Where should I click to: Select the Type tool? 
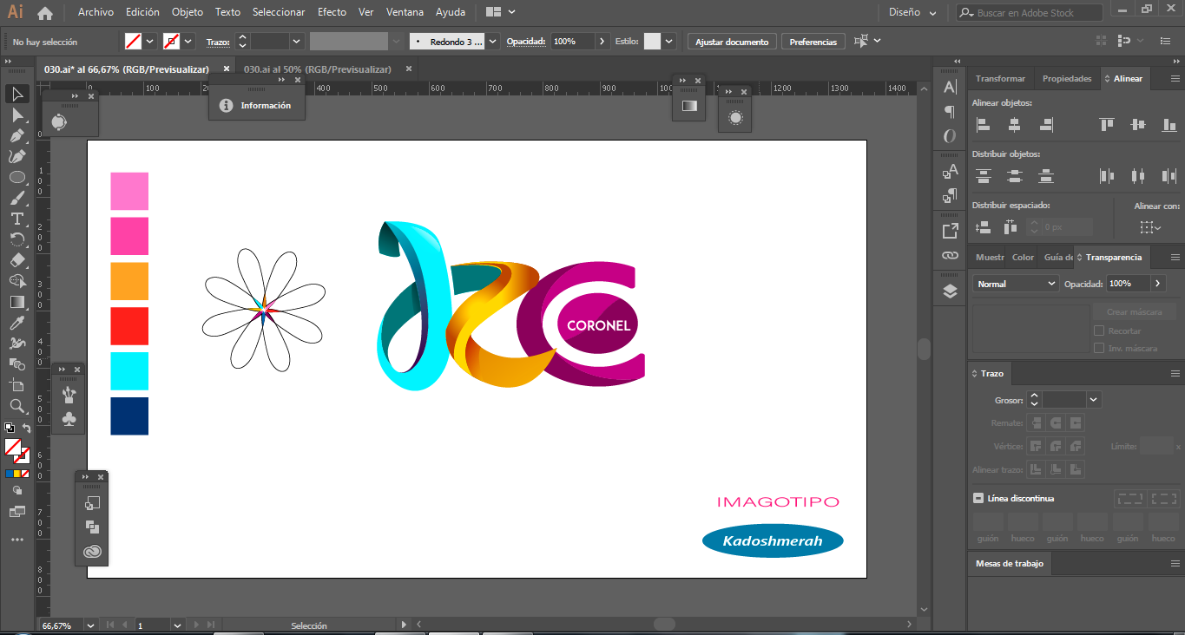tap(17, 219)
